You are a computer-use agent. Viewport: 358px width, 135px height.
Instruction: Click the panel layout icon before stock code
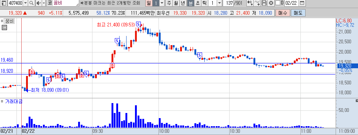(x=4, y=3)
